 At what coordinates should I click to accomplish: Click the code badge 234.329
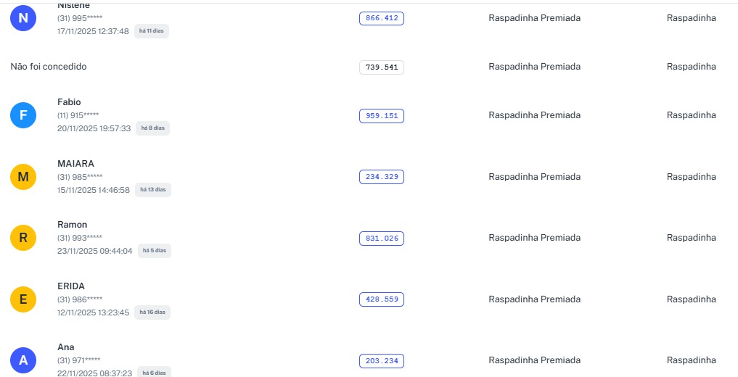pyautogui.click(x=382, y=177)
